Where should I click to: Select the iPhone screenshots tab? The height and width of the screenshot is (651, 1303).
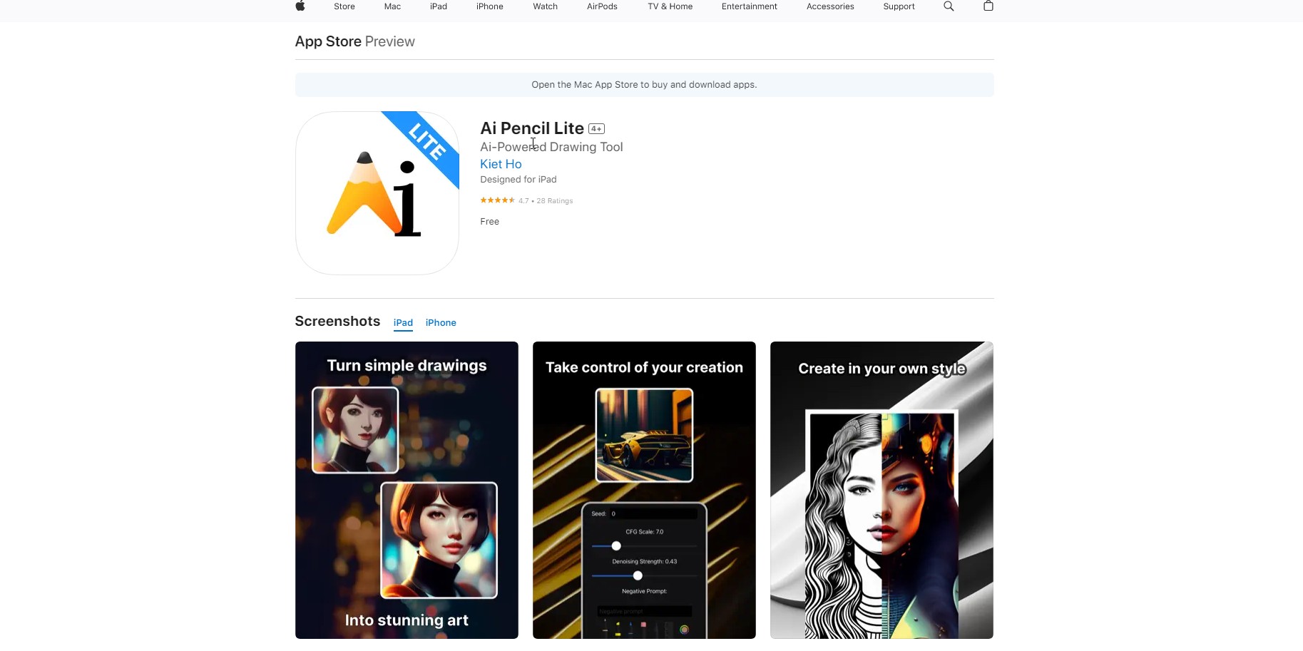[441, 323]
